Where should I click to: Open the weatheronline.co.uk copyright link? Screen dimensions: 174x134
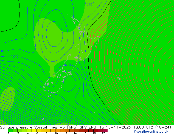[x=151, y=132]
